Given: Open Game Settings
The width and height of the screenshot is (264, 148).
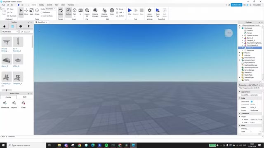Looking at the screenshot, I should click(x=149, y=12).
